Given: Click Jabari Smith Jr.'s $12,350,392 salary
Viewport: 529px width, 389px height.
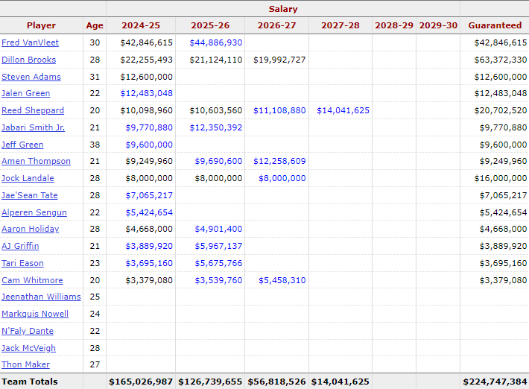Looking at the screenshot, I should (216, 127).
